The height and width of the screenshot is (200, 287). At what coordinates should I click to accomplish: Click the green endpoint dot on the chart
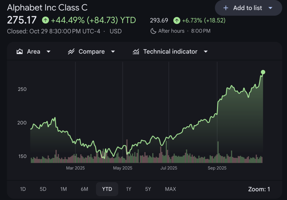coord(263,72)
